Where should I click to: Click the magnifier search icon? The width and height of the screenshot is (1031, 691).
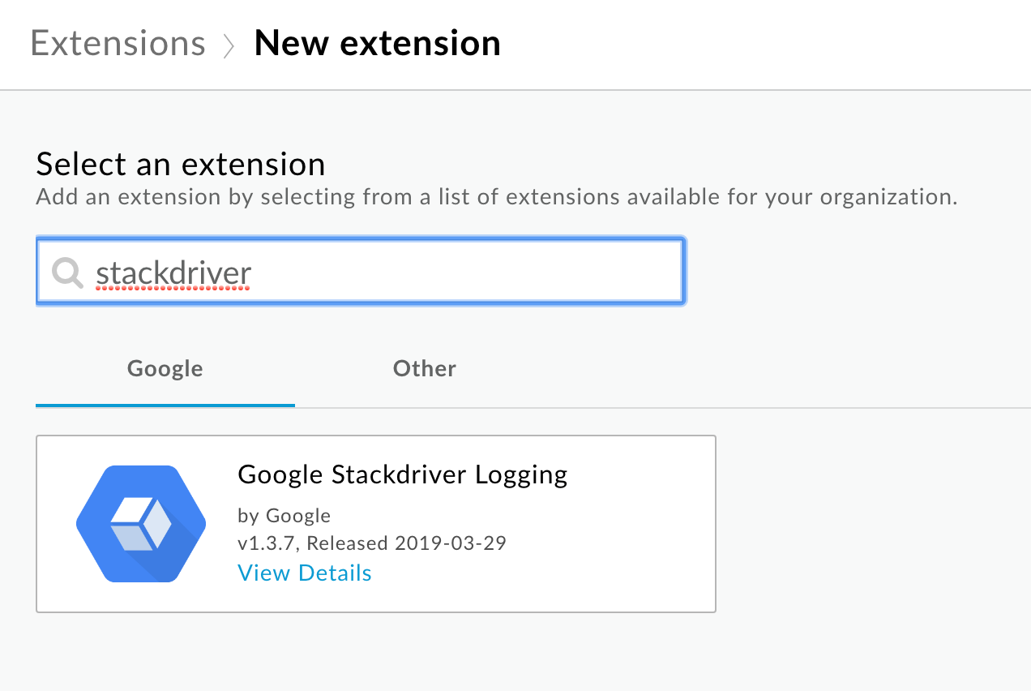click(68, 273)
